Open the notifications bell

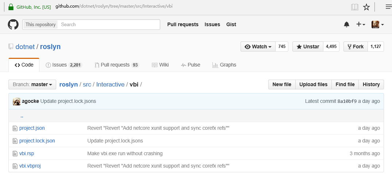tap(346, 25)
